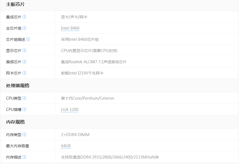This screenshot has width=239, height=164.
Task: Select the dual-channel DDR4 2933 memory description
Action: [110, 157]
